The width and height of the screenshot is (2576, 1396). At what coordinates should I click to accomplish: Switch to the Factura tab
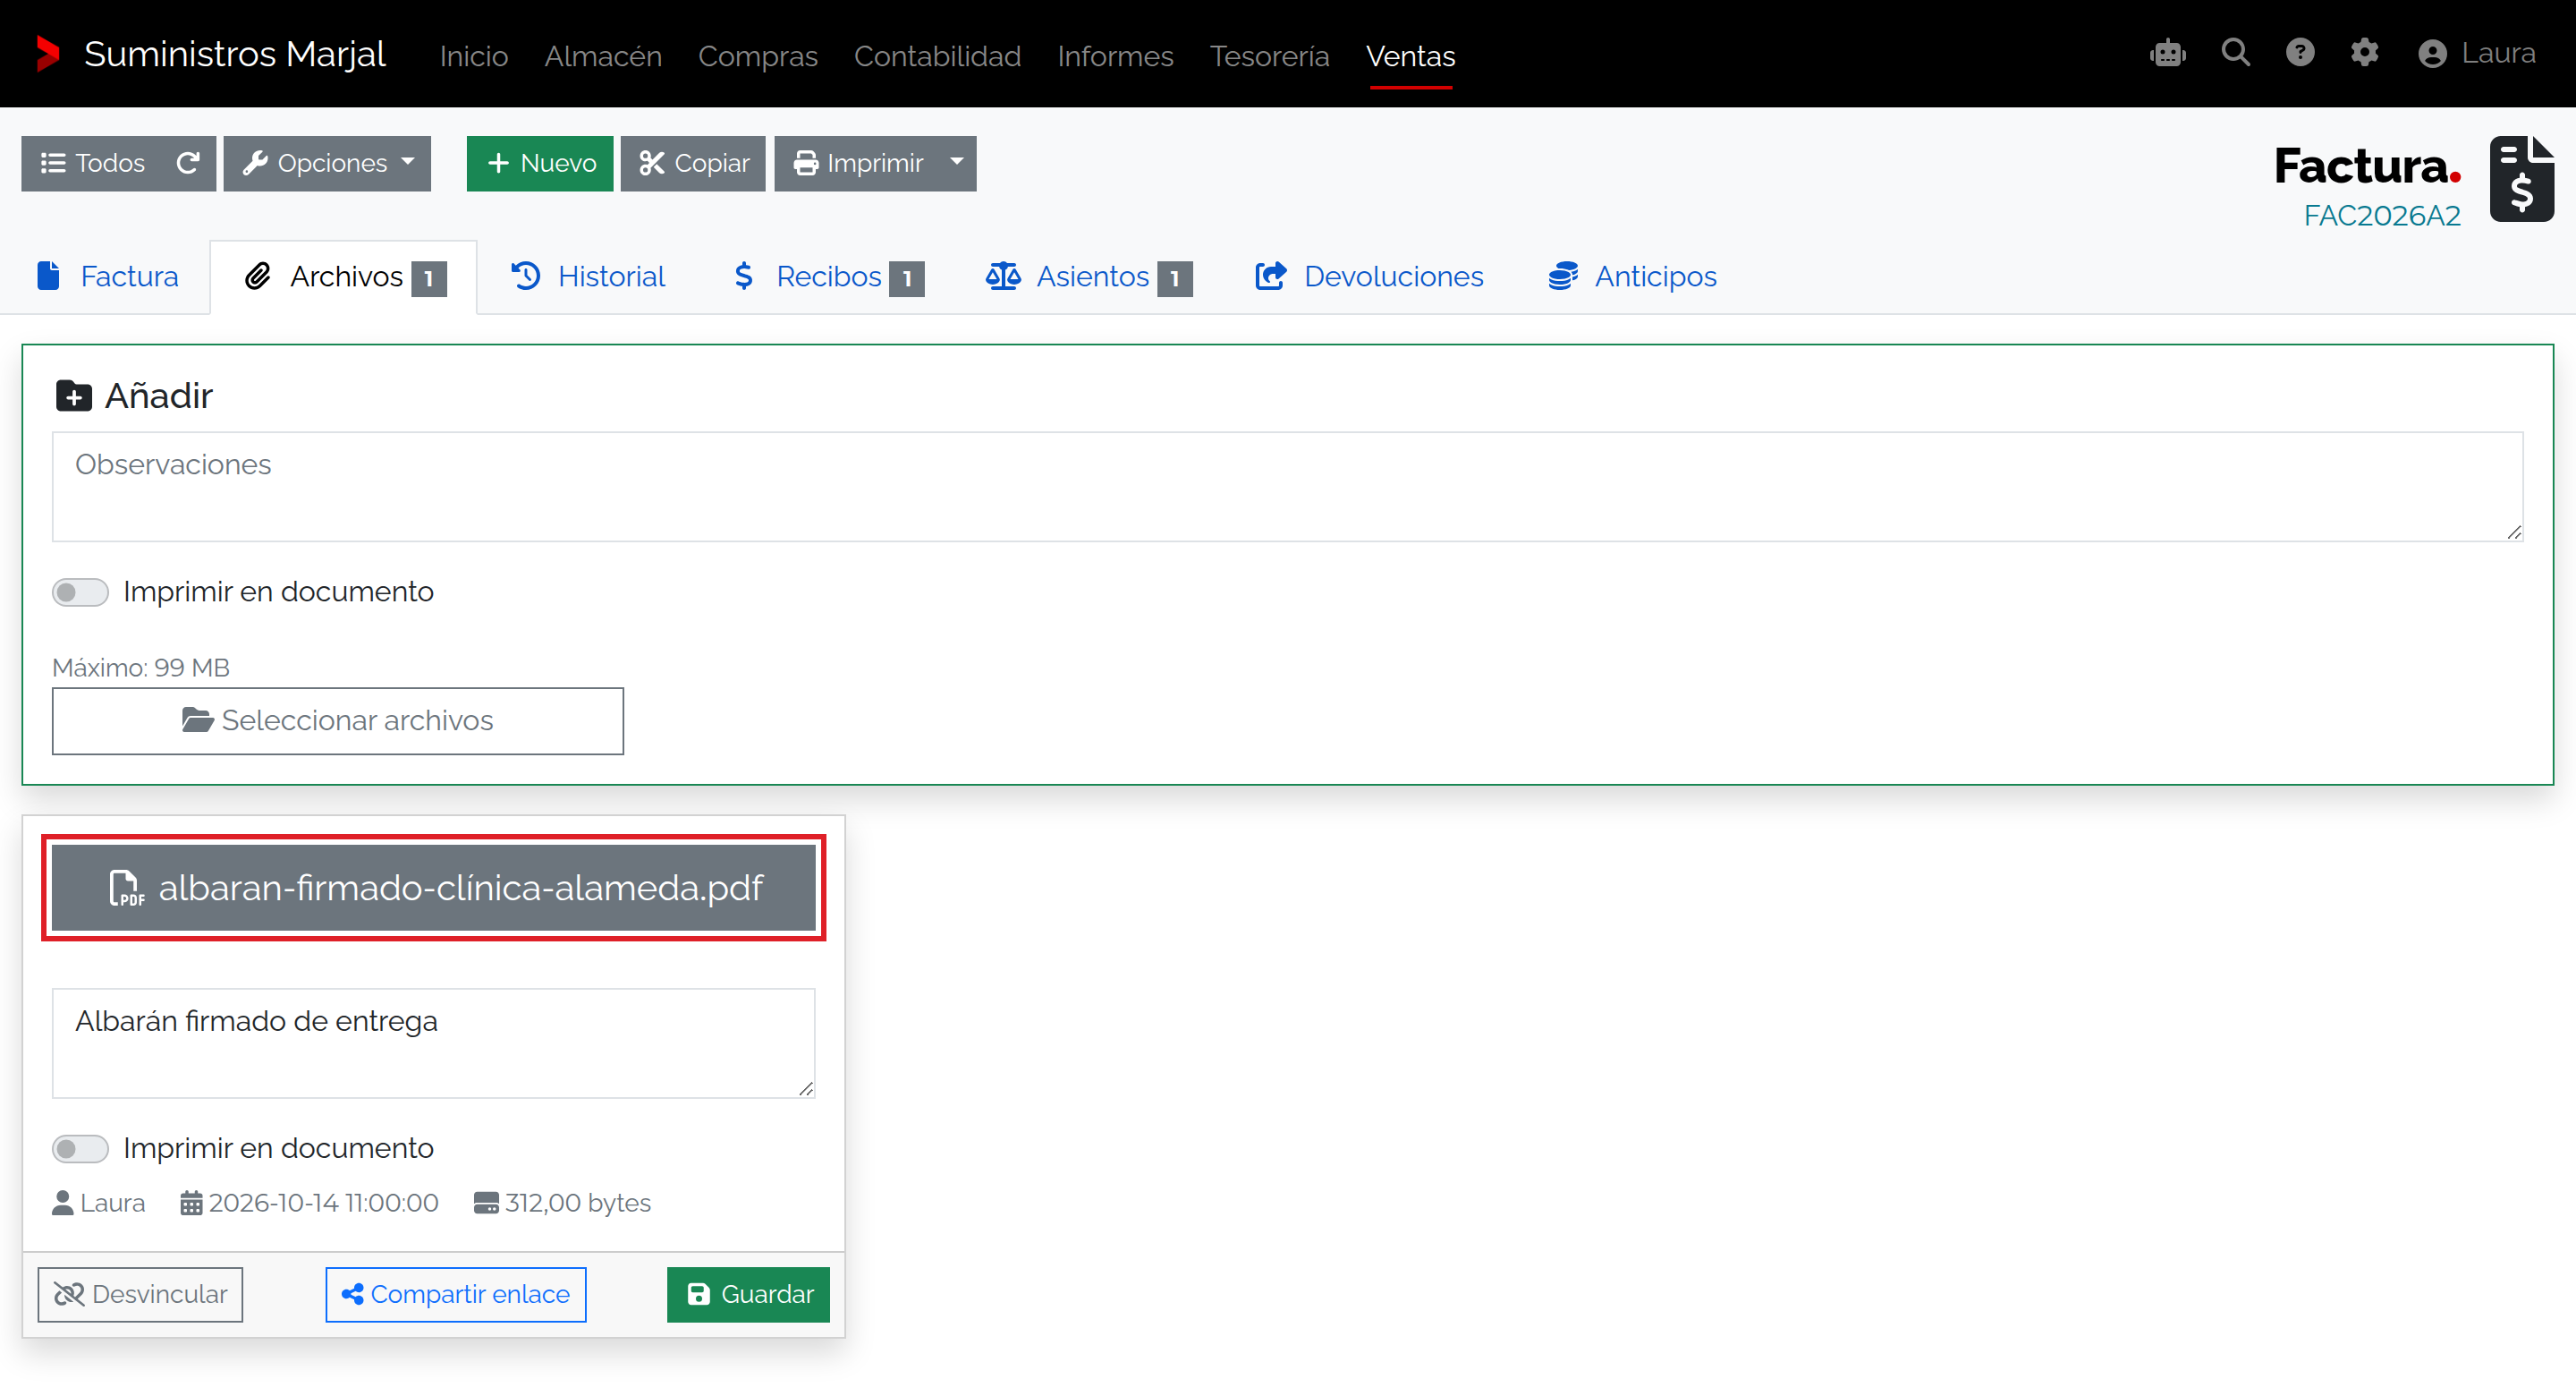(x=107, y=277)
